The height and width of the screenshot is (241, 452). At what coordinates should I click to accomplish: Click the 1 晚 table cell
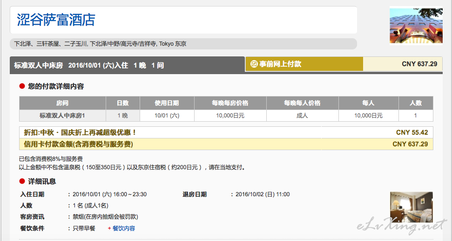pyautogui.click(x=123, y=116)
